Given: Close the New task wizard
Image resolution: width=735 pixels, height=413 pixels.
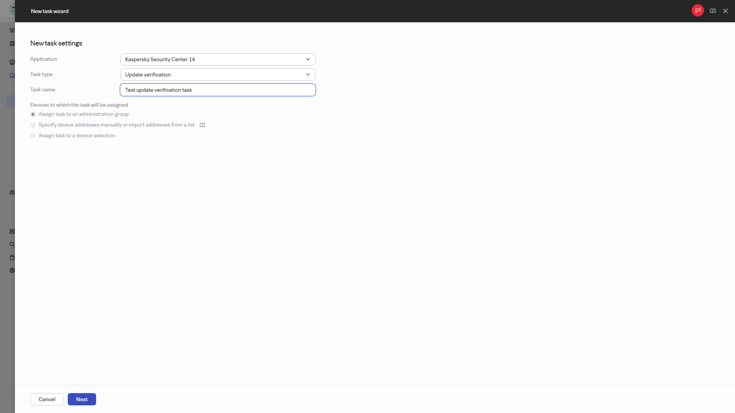Looking at the screenshot, I should coord(725,11).
